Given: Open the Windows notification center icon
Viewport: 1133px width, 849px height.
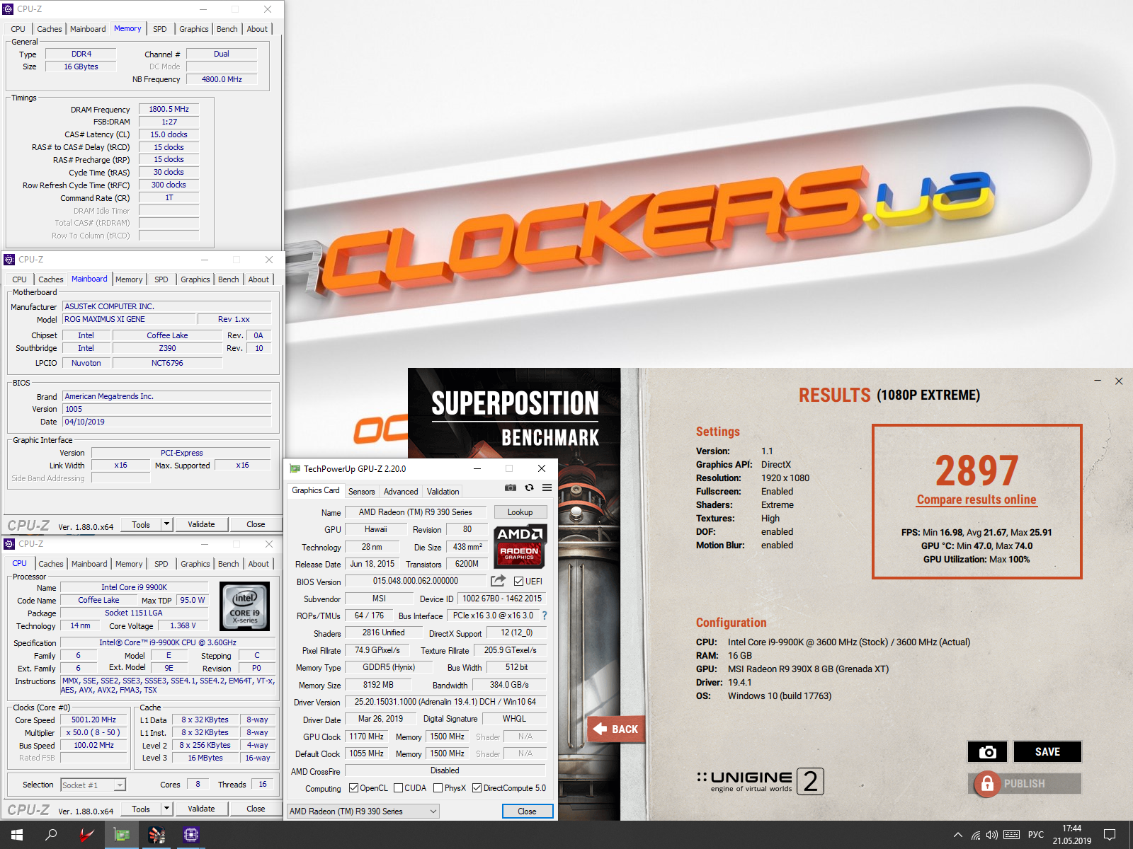Looking at the screenshot, I should 1110,835.
